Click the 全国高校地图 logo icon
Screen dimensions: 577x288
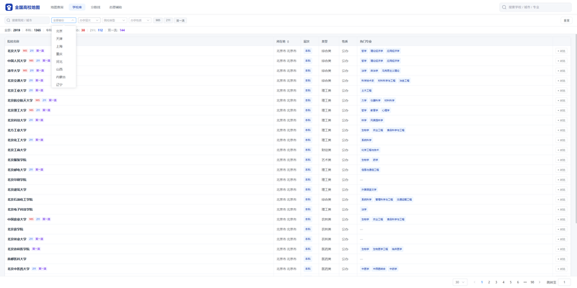[x=9, y=7]
